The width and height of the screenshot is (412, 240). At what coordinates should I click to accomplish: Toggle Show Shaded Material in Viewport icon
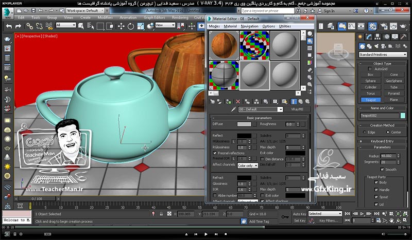(284, 102)
